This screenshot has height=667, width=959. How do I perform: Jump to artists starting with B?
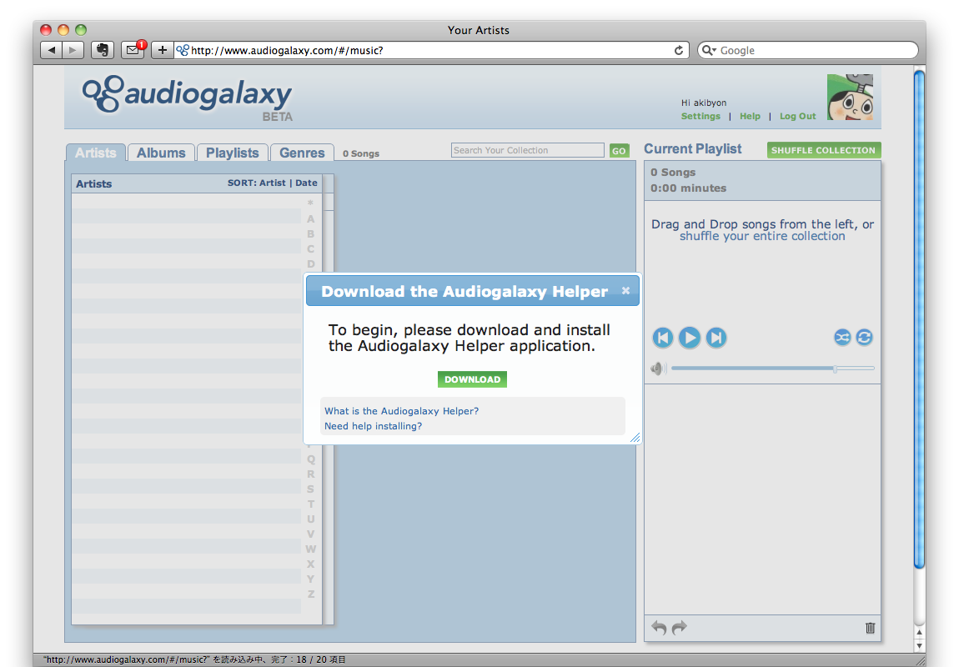click(x=311, y=234)
